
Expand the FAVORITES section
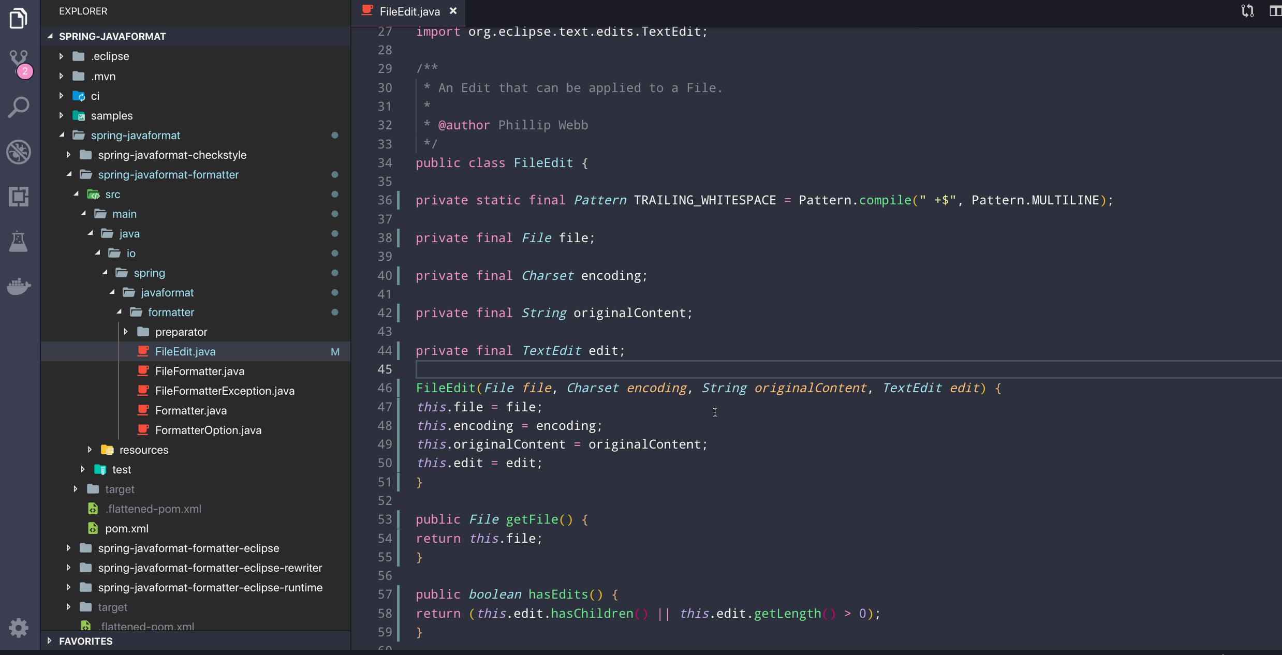click(85, 641)
